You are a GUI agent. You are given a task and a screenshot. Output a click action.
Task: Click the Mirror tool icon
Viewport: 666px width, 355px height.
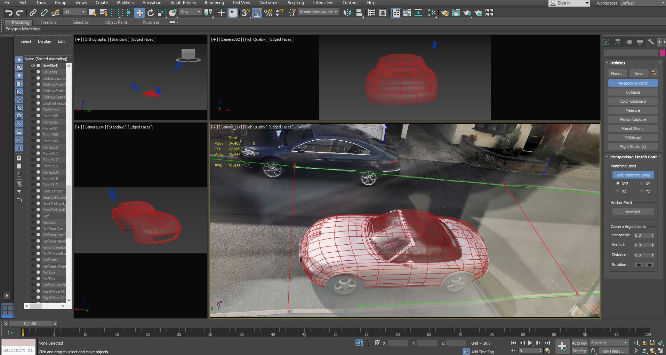pos(347,13)
